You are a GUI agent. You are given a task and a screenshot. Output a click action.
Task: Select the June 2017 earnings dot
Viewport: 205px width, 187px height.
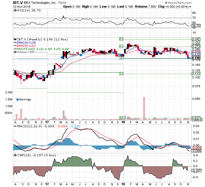pos(81,55)
